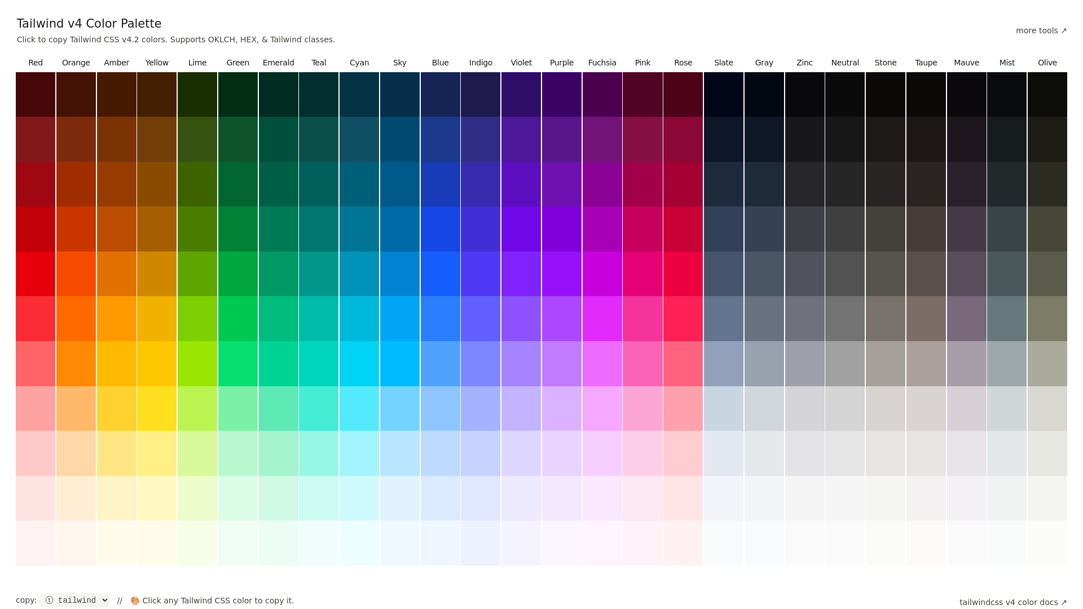Screen dimensions: 1083x609
Task: Click the 'Emerald' column label
Action: point(278,63)
